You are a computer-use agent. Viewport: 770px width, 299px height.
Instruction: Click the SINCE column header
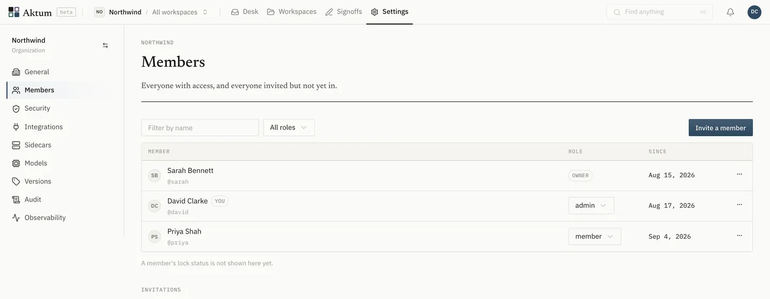658,152
